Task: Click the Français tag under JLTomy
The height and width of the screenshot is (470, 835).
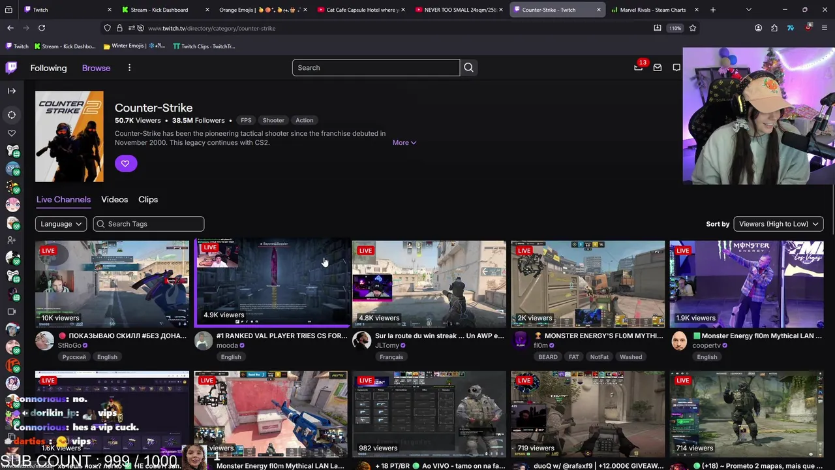Action: coord(391,357)
